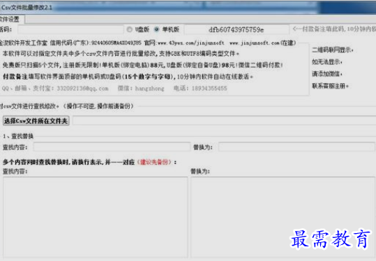The height and width of the screenshot is (261, 376).
Task: Click the machine code field dfb60743975759e
Action: (236, 30)
